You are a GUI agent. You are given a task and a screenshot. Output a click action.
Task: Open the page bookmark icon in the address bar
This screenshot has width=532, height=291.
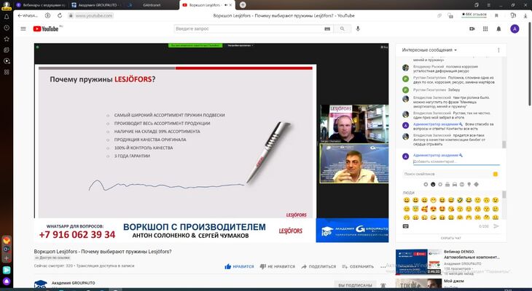click(496, 15)
